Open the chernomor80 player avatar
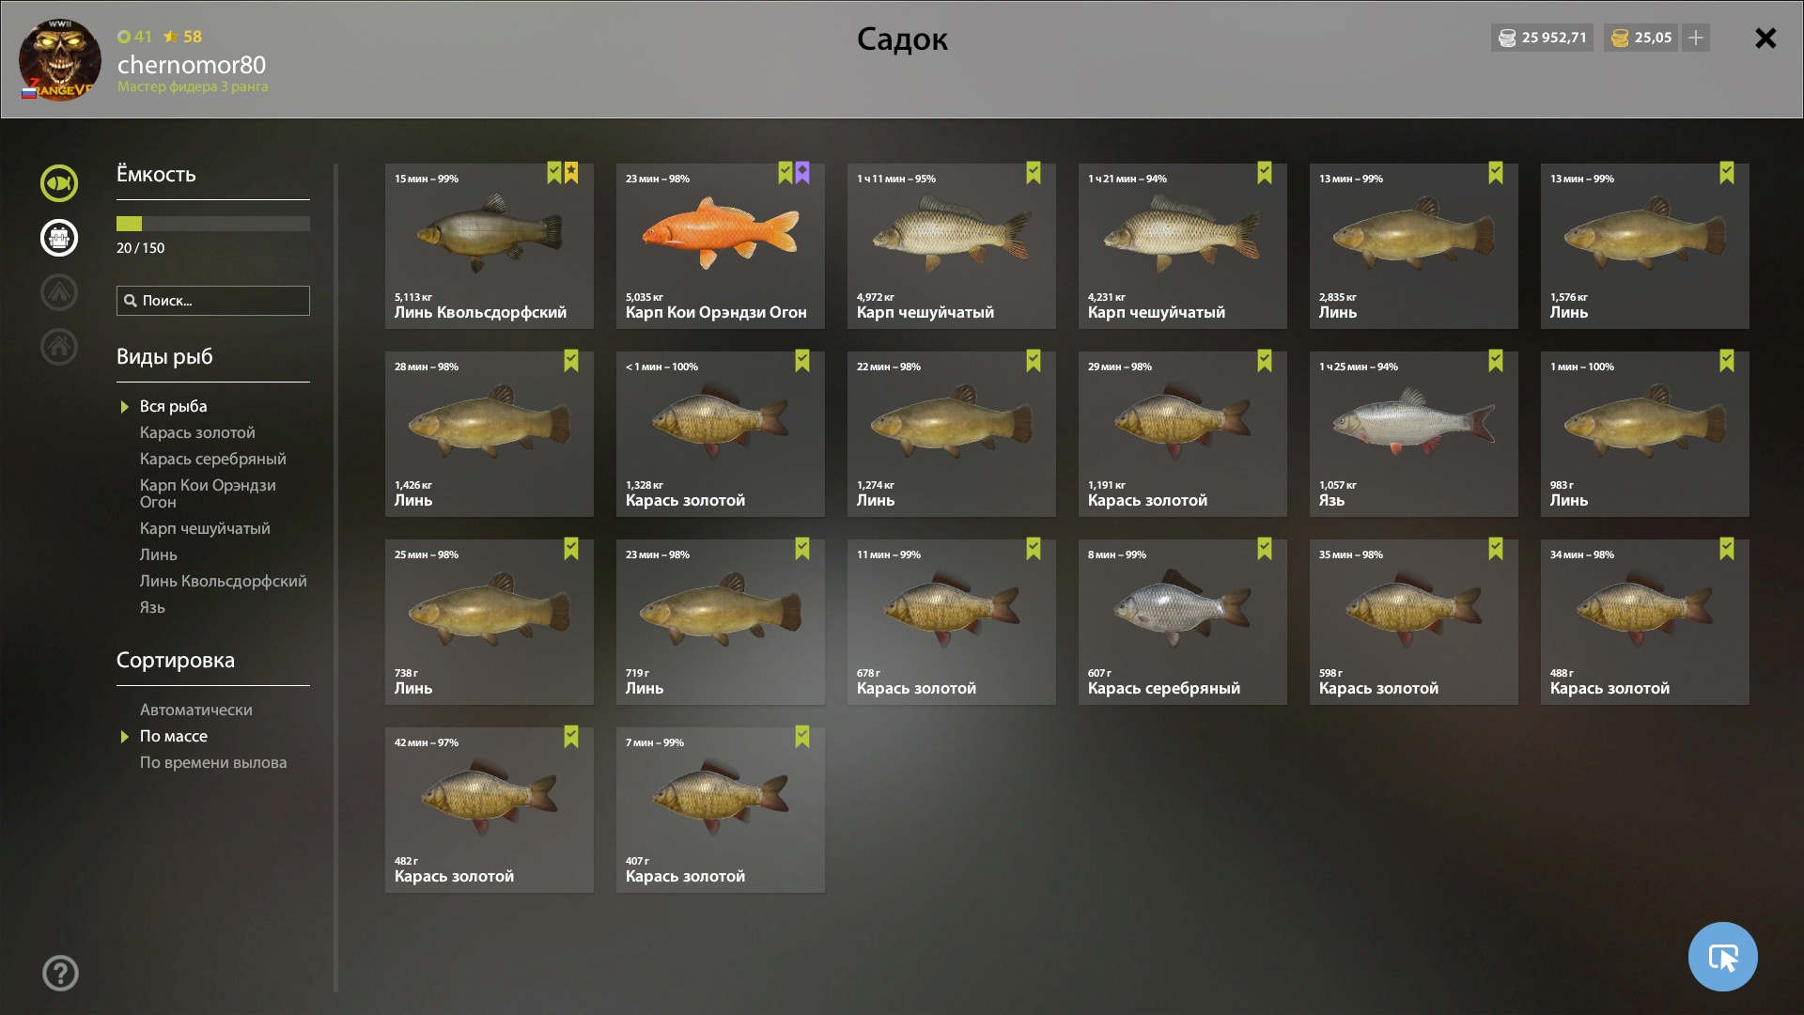This screenshot has height=1015, width=1804. 59,59
